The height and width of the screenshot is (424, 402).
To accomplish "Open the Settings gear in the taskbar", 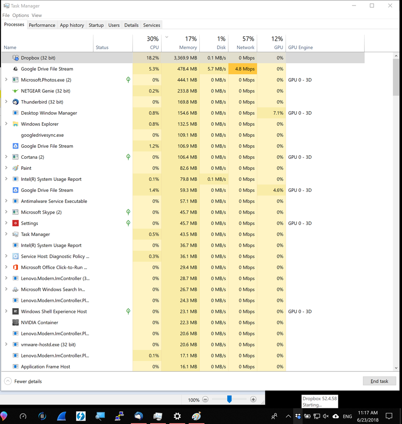I will [x=177, y=416].
